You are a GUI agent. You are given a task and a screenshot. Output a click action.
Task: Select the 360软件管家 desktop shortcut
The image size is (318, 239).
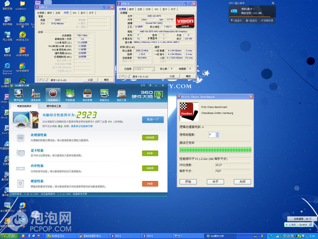pos(23,52)
